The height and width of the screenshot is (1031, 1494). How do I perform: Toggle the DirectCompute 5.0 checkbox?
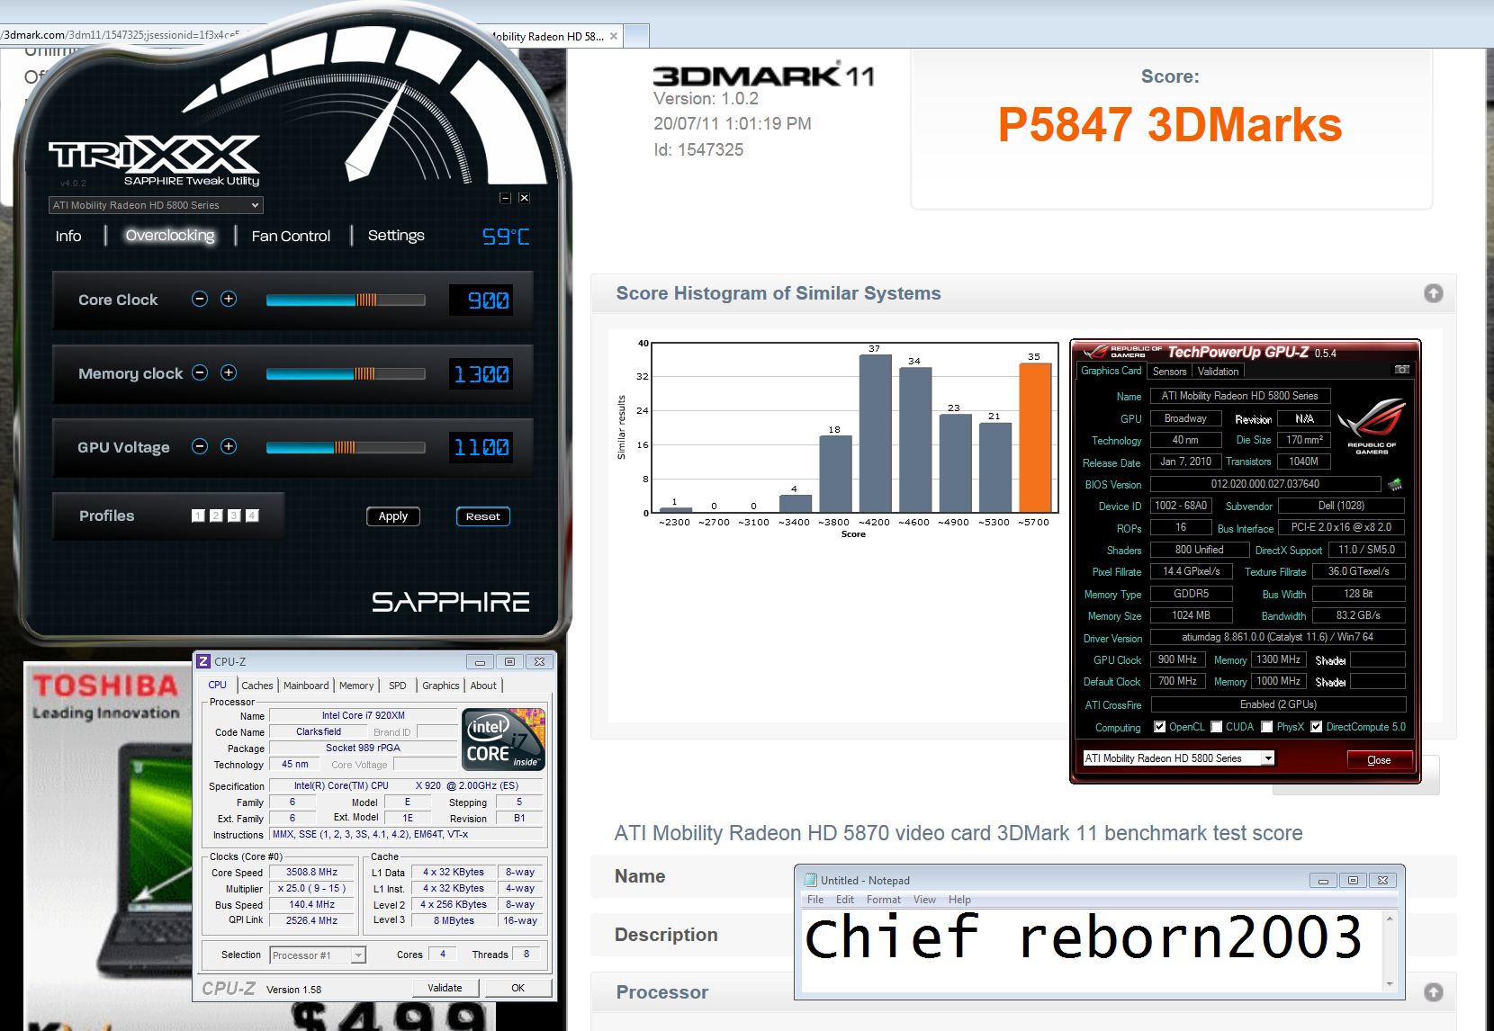[x=1317, y=727]
